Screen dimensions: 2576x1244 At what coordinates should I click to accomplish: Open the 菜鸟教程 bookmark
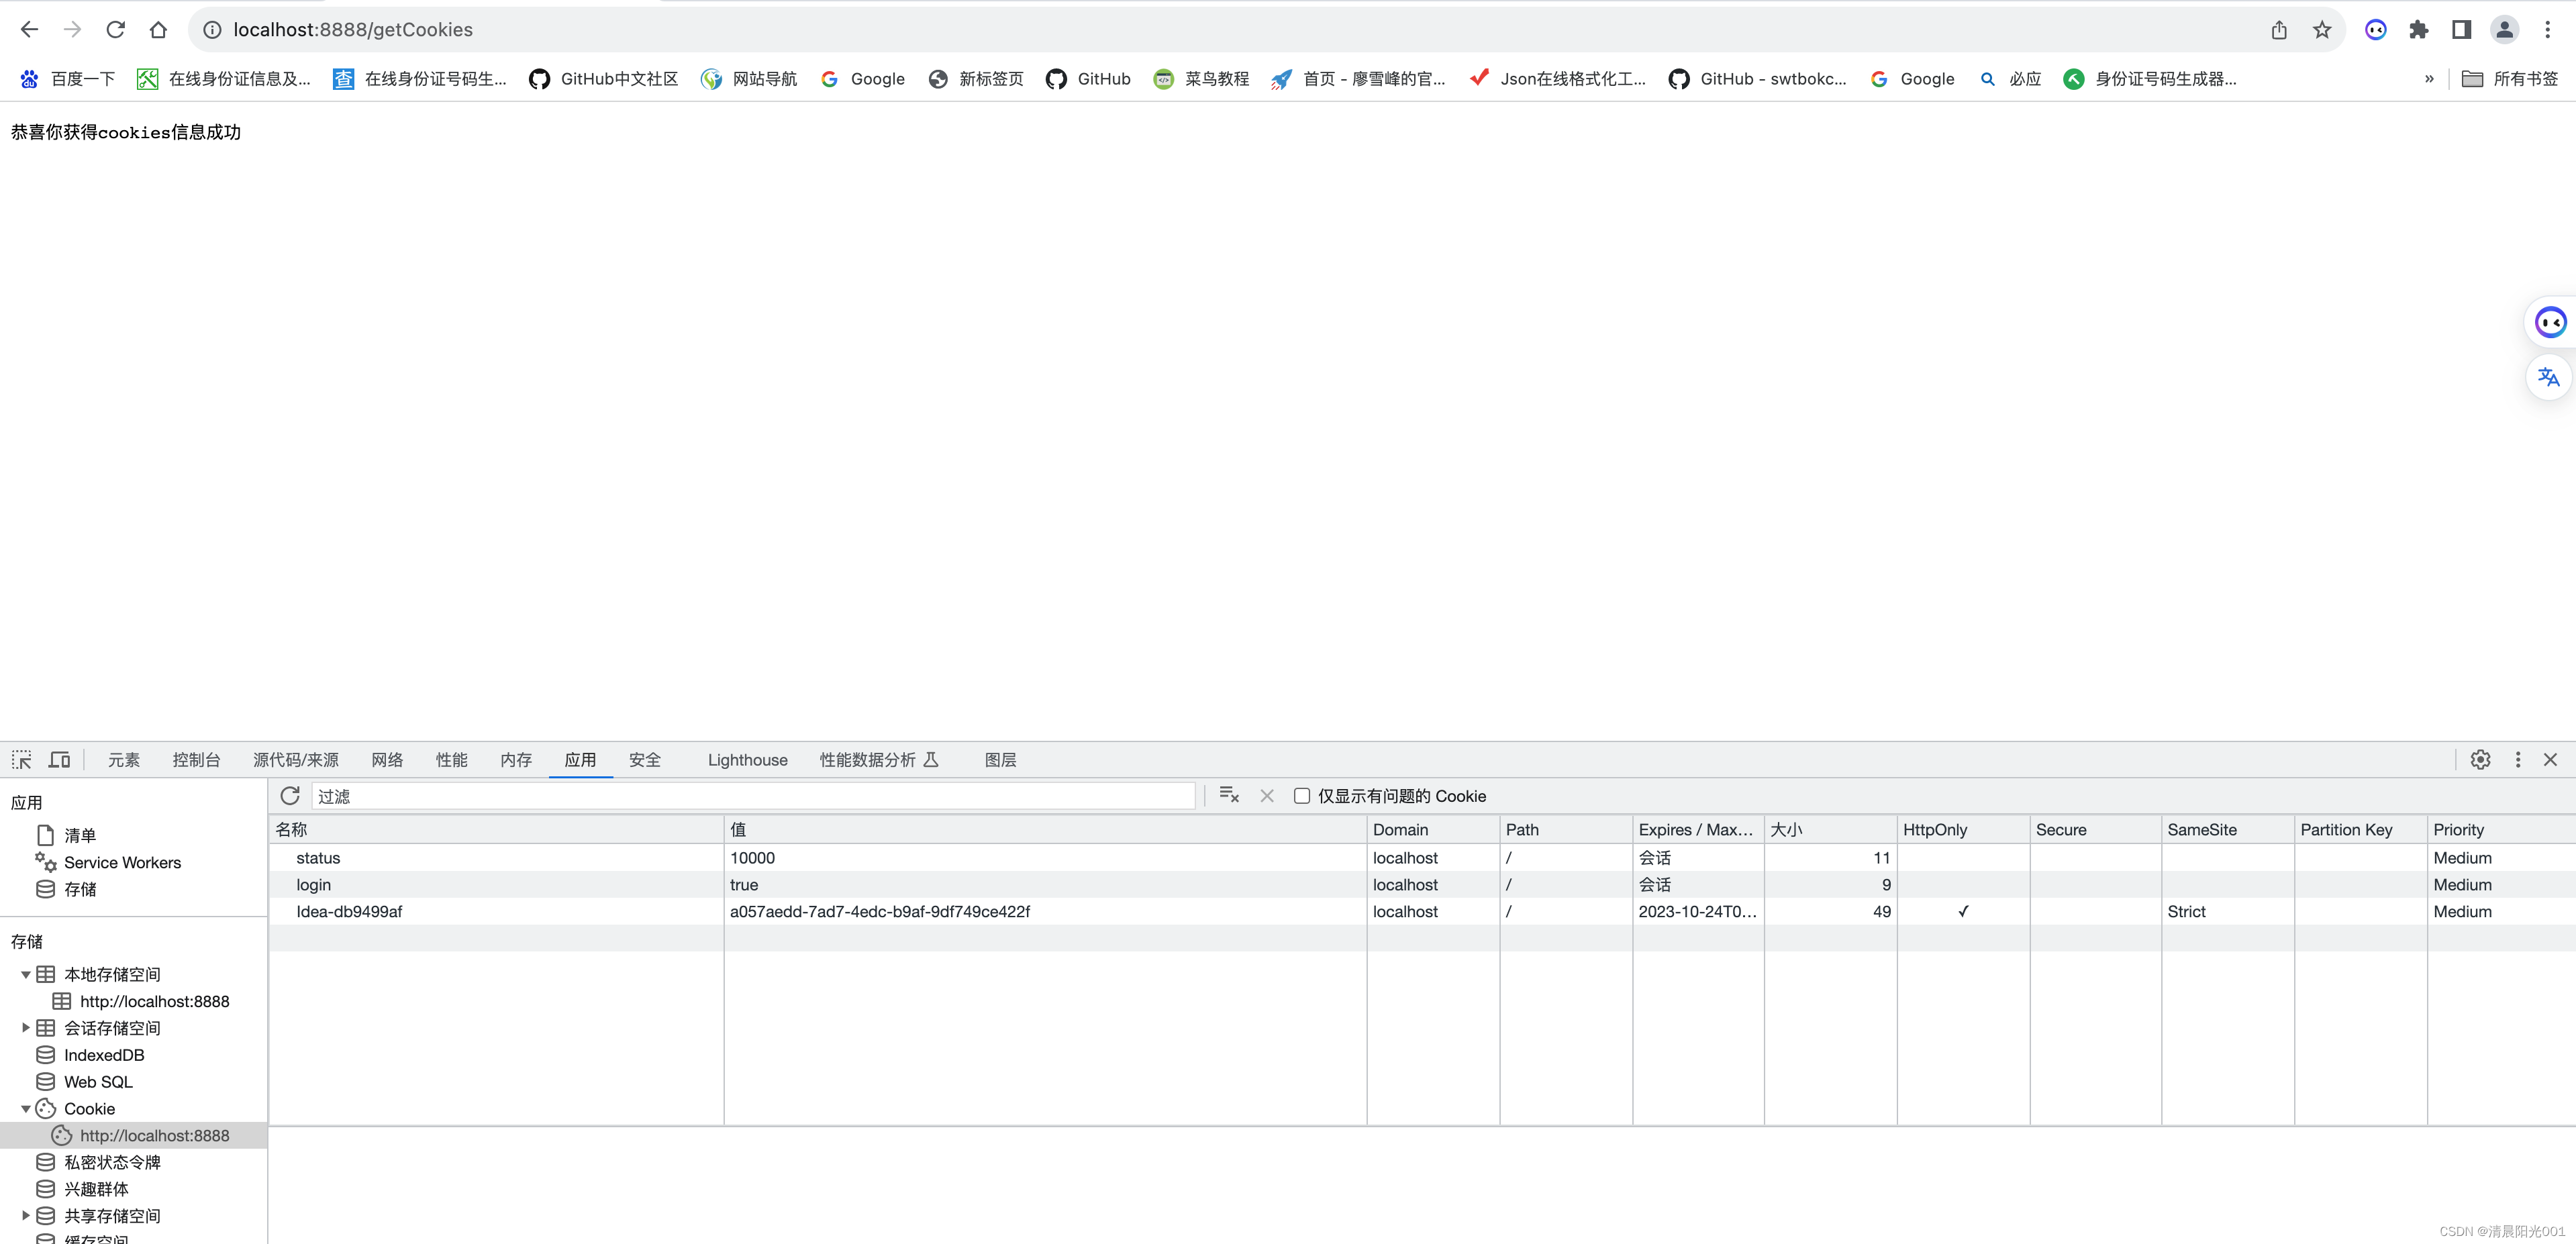[1202, 79]
